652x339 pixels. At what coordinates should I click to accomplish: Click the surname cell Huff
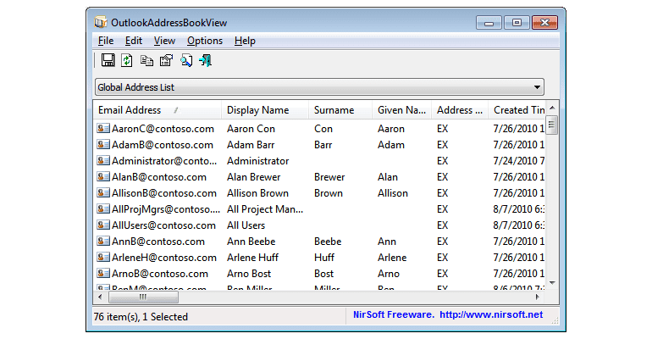[324, 258]
